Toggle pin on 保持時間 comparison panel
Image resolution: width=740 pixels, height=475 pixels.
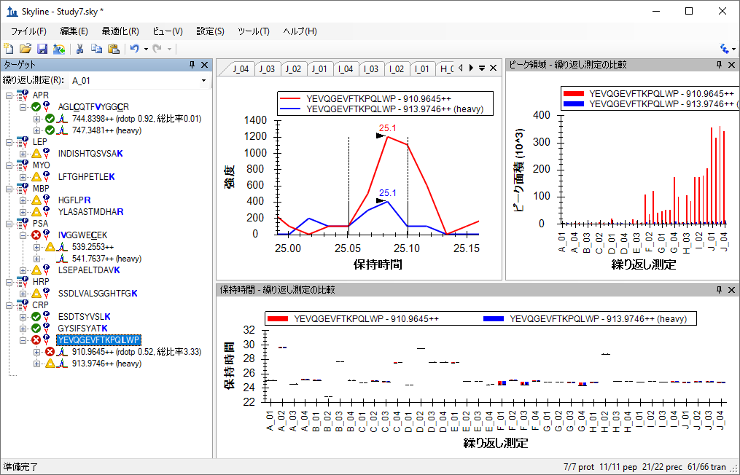(720, 290)
